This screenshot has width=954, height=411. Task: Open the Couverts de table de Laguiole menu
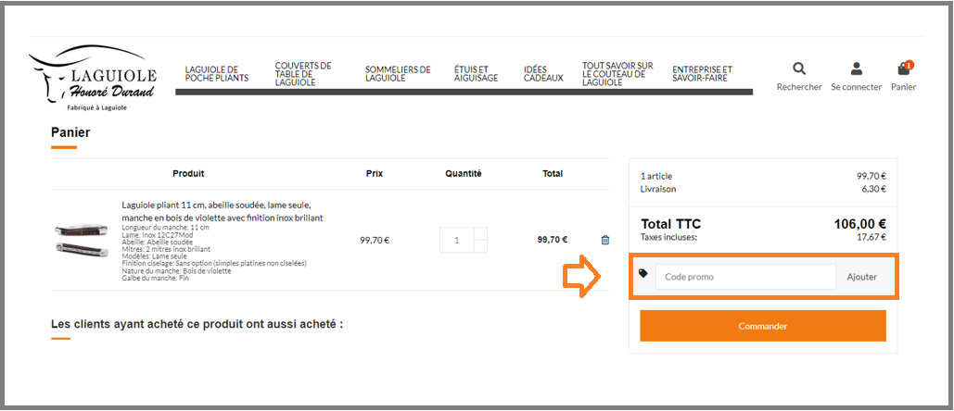303,74
